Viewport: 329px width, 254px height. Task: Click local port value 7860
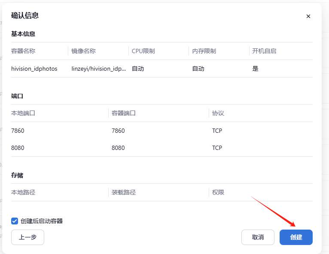(18, 131)
